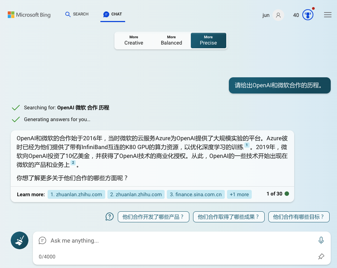The width and height of the screenshot is (337, 268).
Task: Click follow-up question 你想了解更多关于他们合作的哪些方面呢
Action: pos(72,178)
